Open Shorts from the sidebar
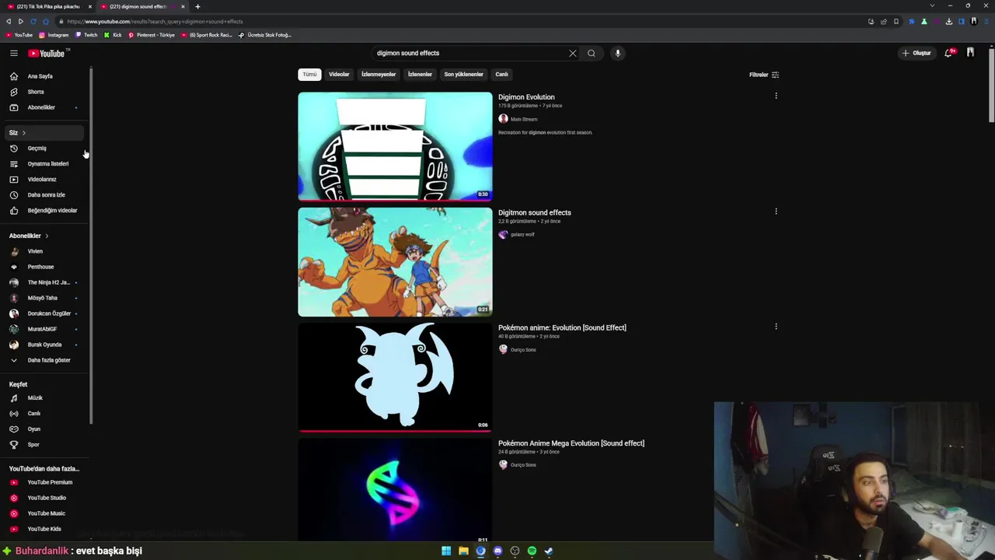The height and width of the screenshot is (560, 995). click(44, 92)
